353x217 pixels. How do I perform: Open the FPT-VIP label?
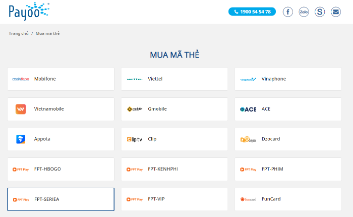tap(156, 199)
